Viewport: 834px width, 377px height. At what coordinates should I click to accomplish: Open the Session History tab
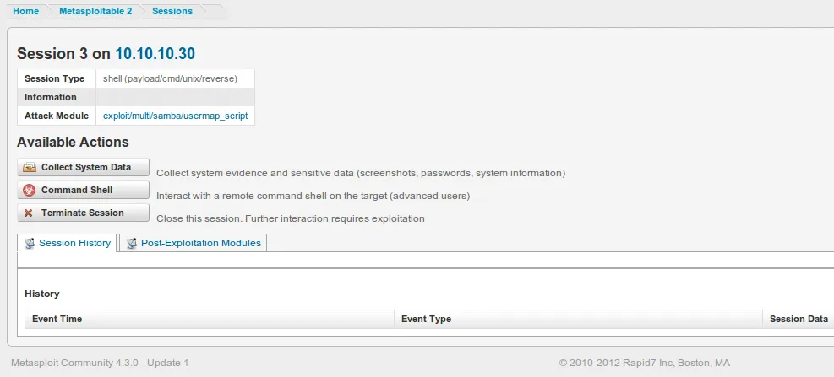tap(74, 243)
